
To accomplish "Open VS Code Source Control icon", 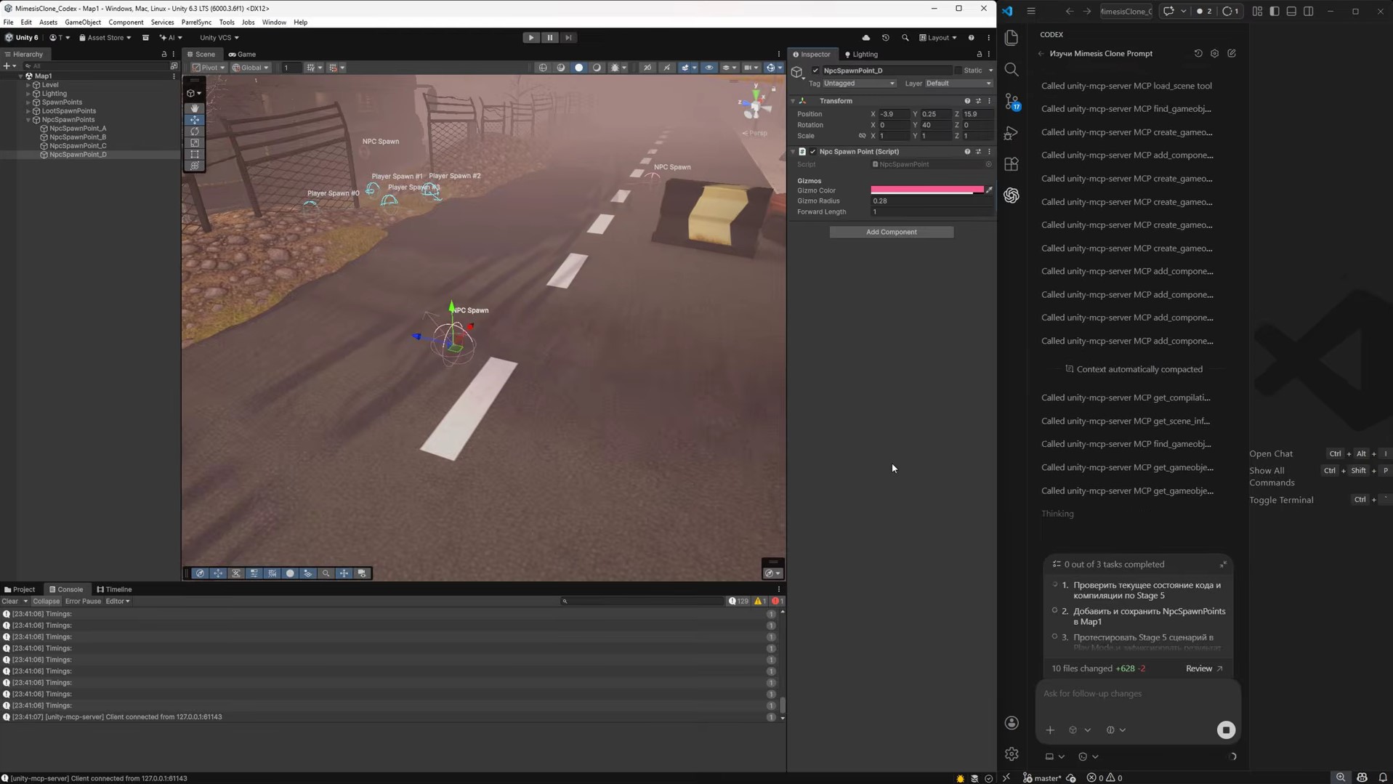I will pos(1012,102).
